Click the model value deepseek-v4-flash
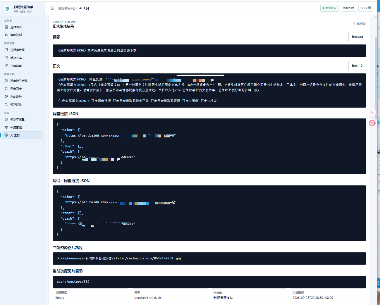This screenshot has height=305, width=380. point(147,298)
